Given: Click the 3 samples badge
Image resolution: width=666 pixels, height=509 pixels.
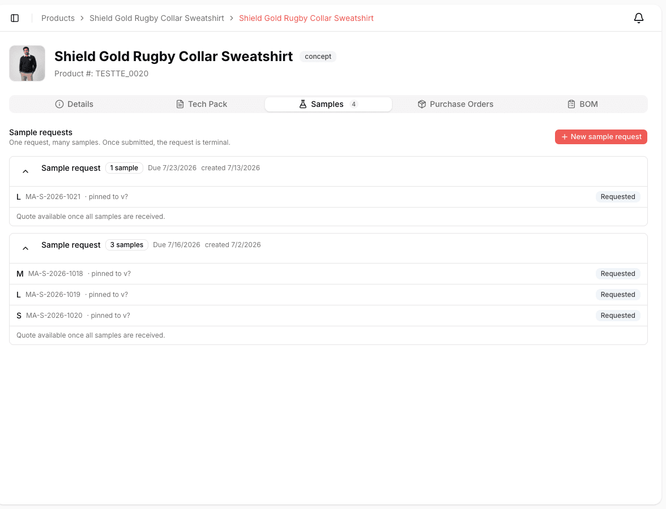Looking at the screenshot, I should 127,245.
